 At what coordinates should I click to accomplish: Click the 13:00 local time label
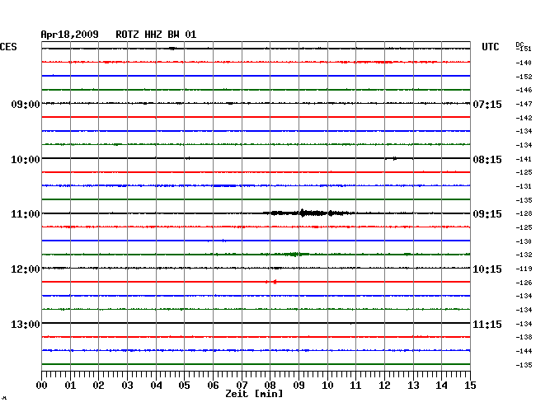26,324
